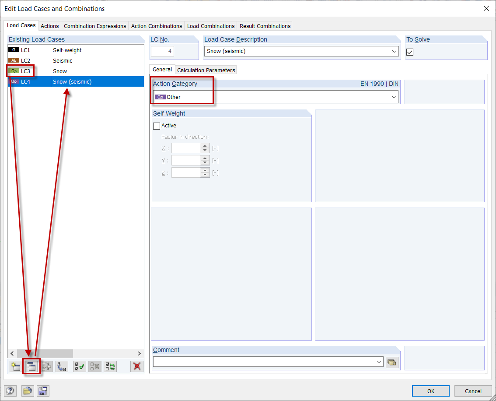Copy the selected load case
The height and width of the screenshot is (401, 496).
tap(31, 366)
